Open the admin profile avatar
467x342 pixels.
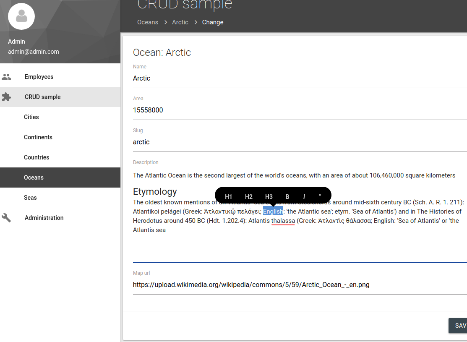[21, 16]
